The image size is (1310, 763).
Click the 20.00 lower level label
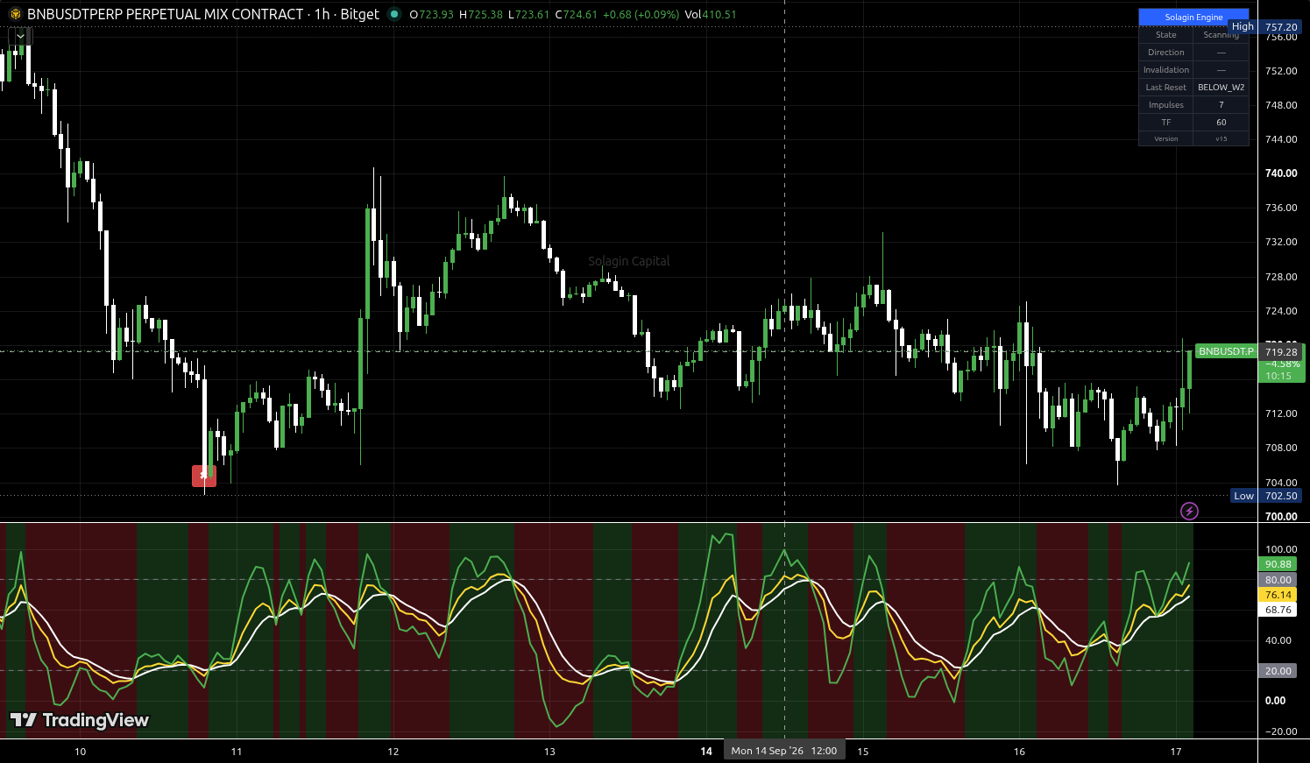click(1278, 671)
